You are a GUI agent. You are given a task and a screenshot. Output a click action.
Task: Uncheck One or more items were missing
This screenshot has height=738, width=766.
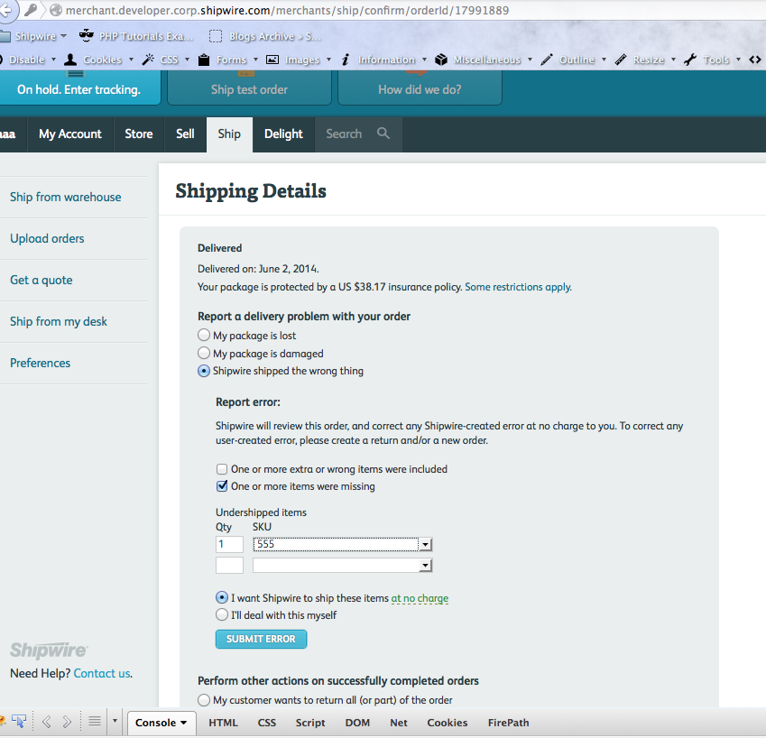[x=222, y=486]
